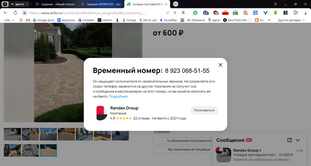This screenshot has height=166, width=311.
Task: Expand Другие закладки folder
Action: click(291, 20)
